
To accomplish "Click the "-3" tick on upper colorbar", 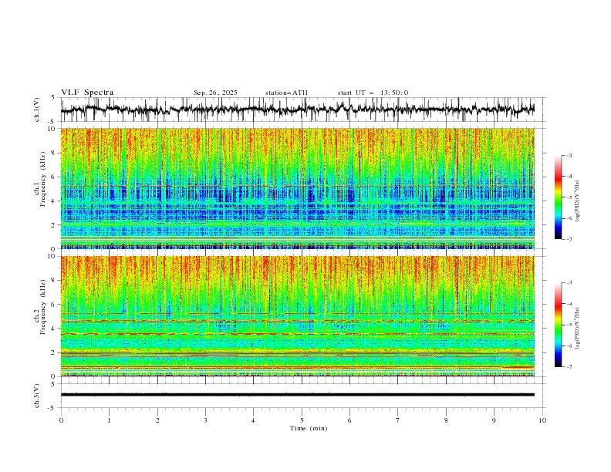I will point(569,155).
